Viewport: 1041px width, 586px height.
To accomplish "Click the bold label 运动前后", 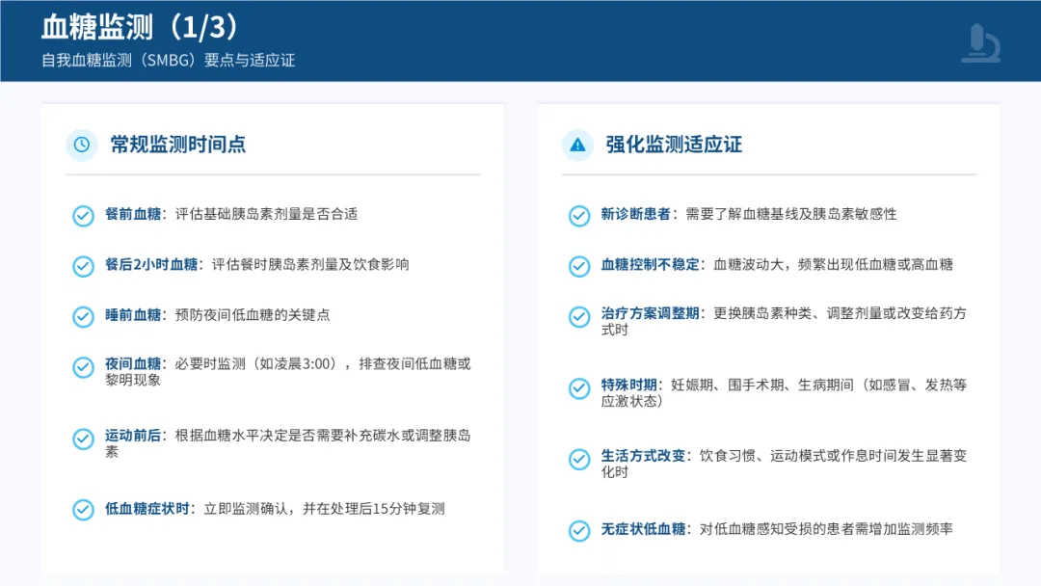I will (133, 436).
